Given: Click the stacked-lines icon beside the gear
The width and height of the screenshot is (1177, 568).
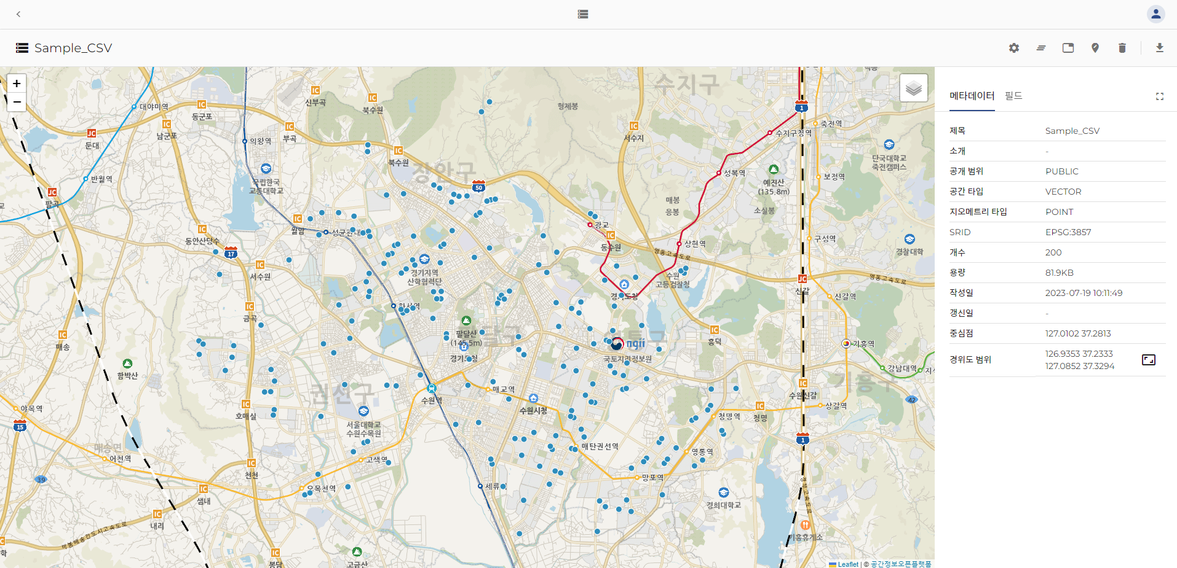Looking at the screenshot, I should (1041, 48).
